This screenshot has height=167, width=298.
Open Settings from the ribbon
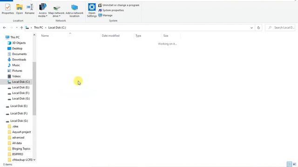pos(92,11)
